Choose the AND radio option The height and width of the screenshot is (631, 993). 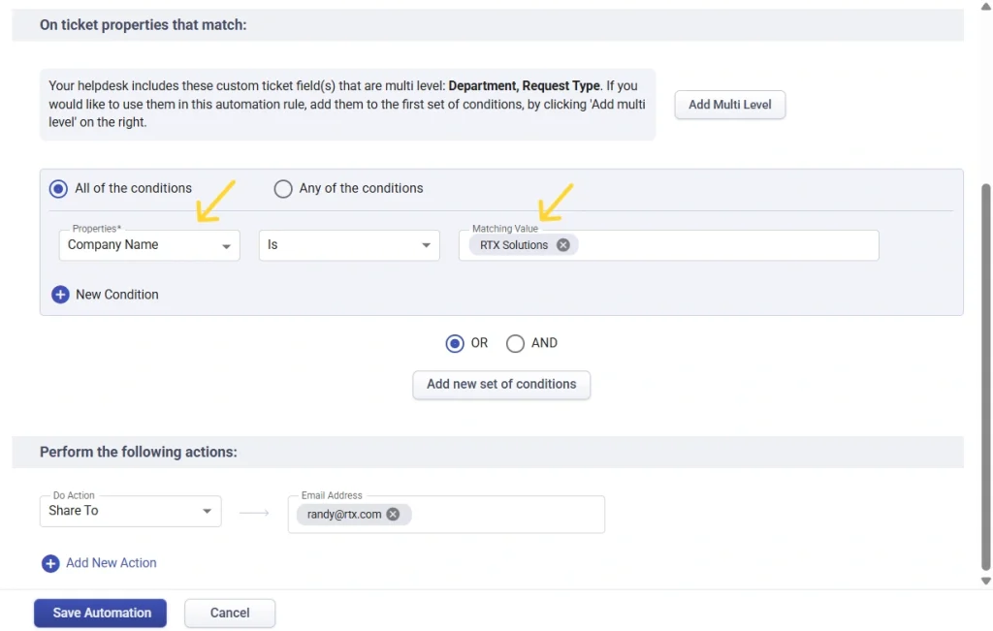coord(516,343)
